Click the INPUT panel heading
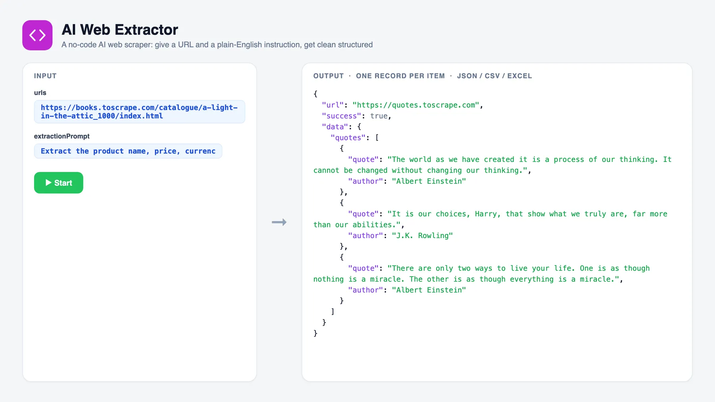The height and width of the screenshot is (402, 715). coord(45,76)
